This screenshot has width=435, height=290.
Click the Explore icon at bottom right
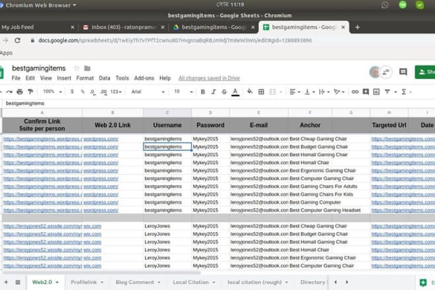[423, 283]
